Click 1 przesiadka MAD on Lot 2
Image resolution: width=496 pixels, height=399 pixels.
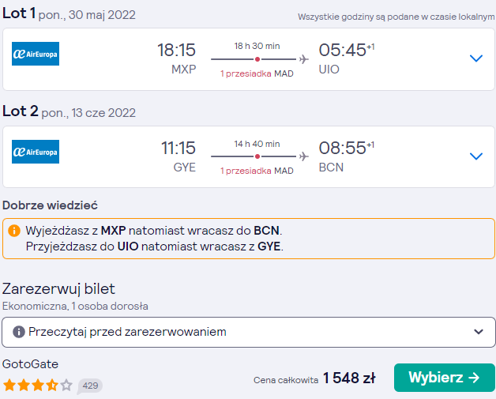257,171
